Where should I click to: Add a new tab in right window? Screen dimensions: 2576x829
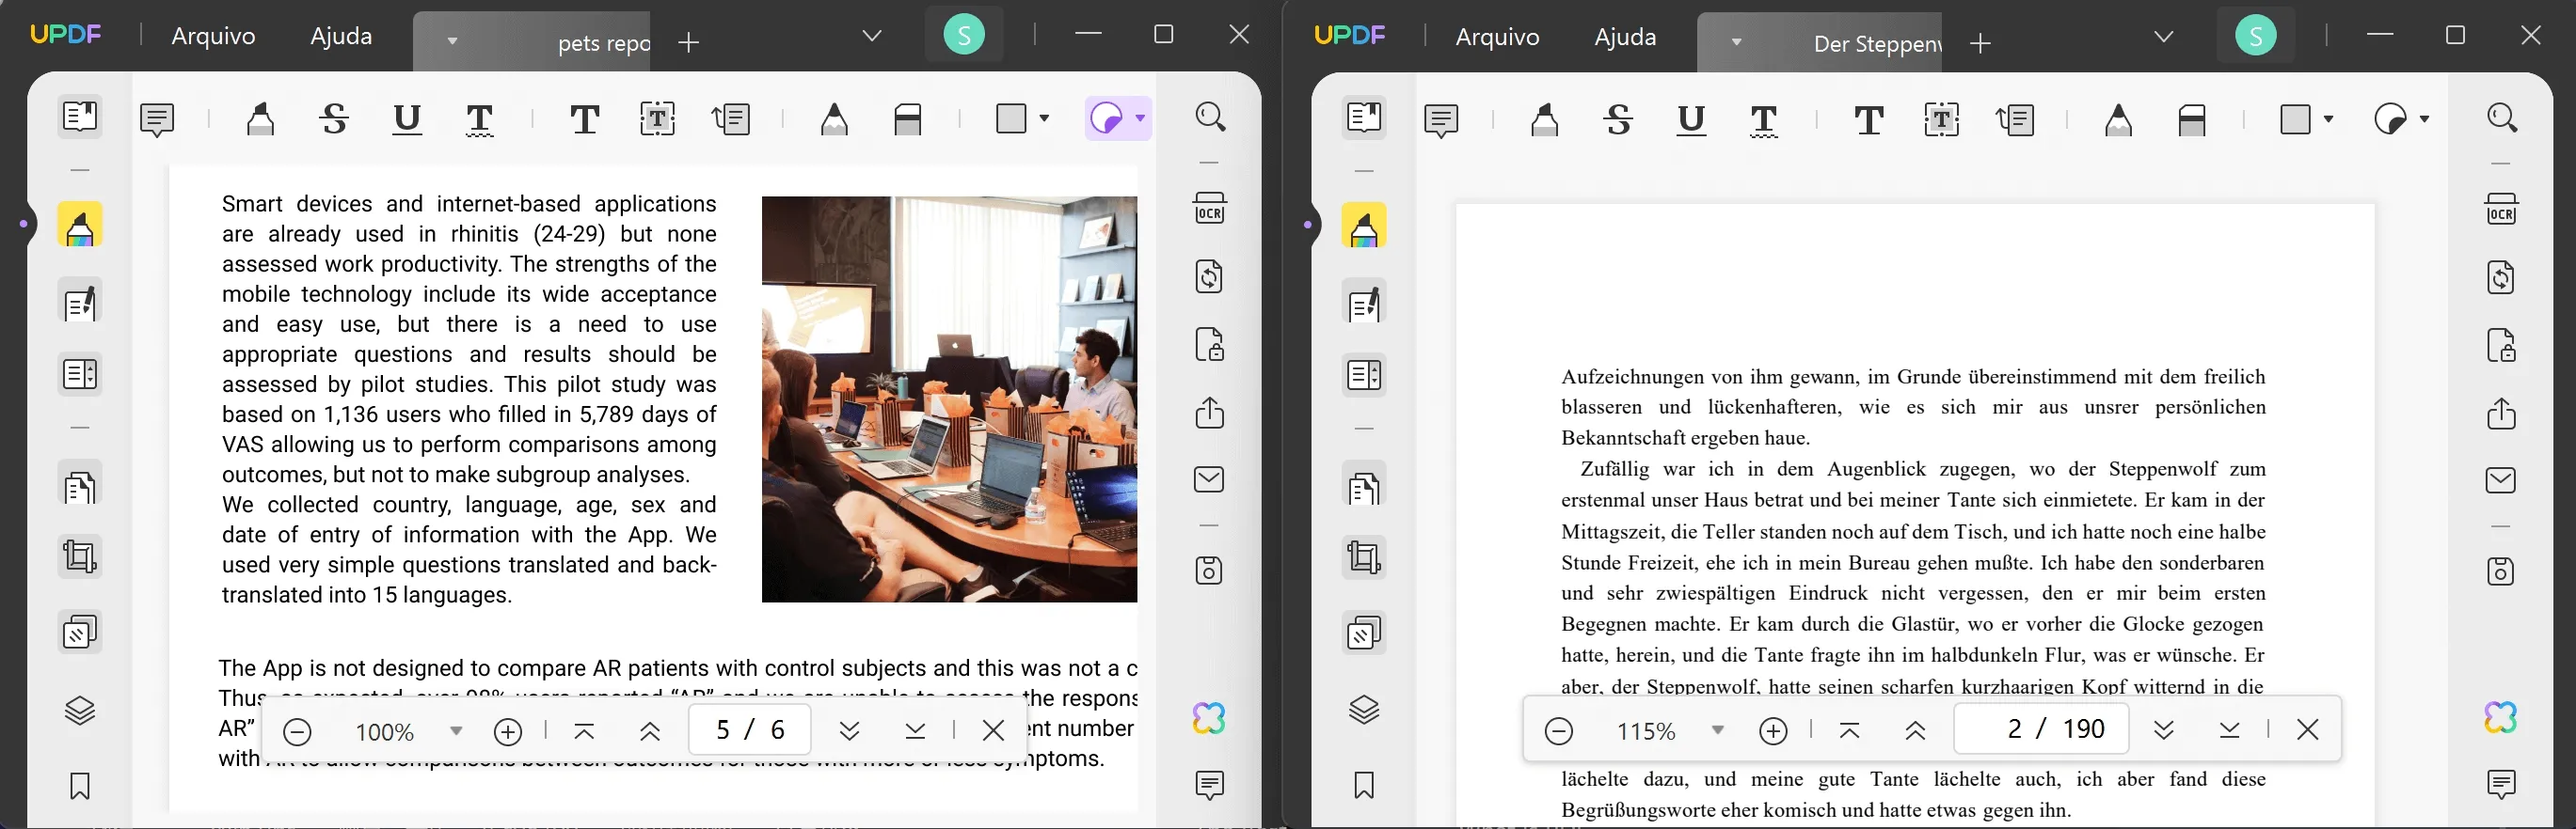tap(1980, 43)
